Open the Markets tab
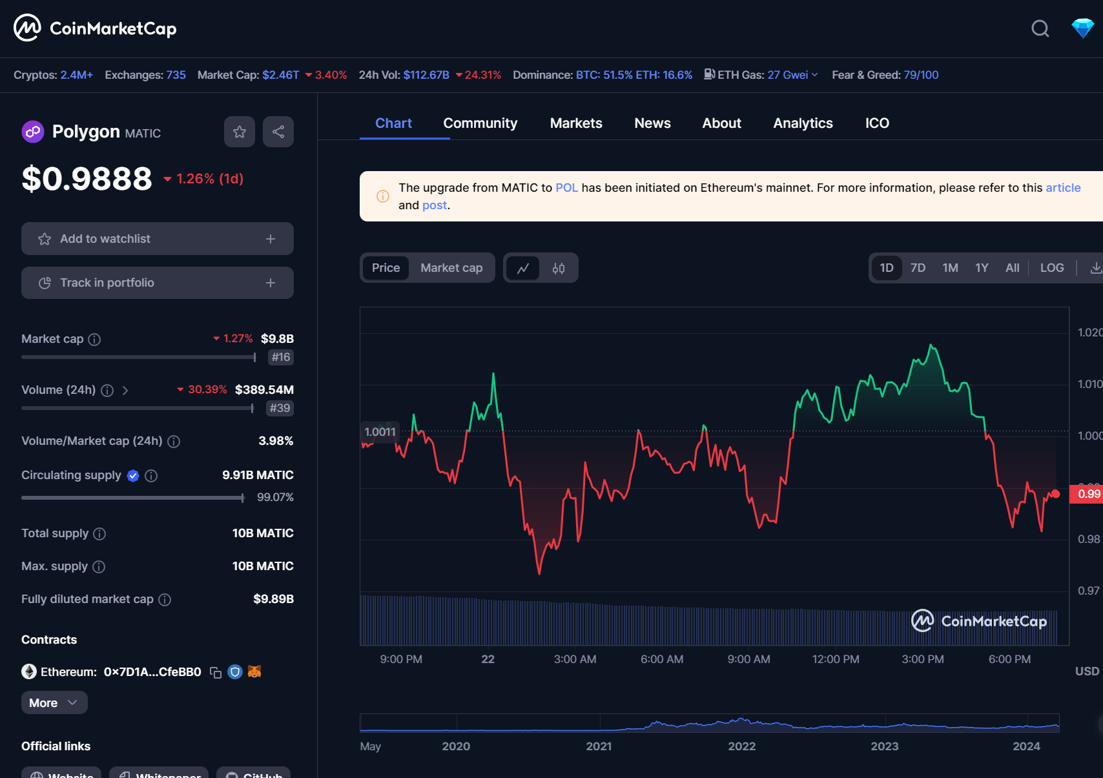 [575, 123]
